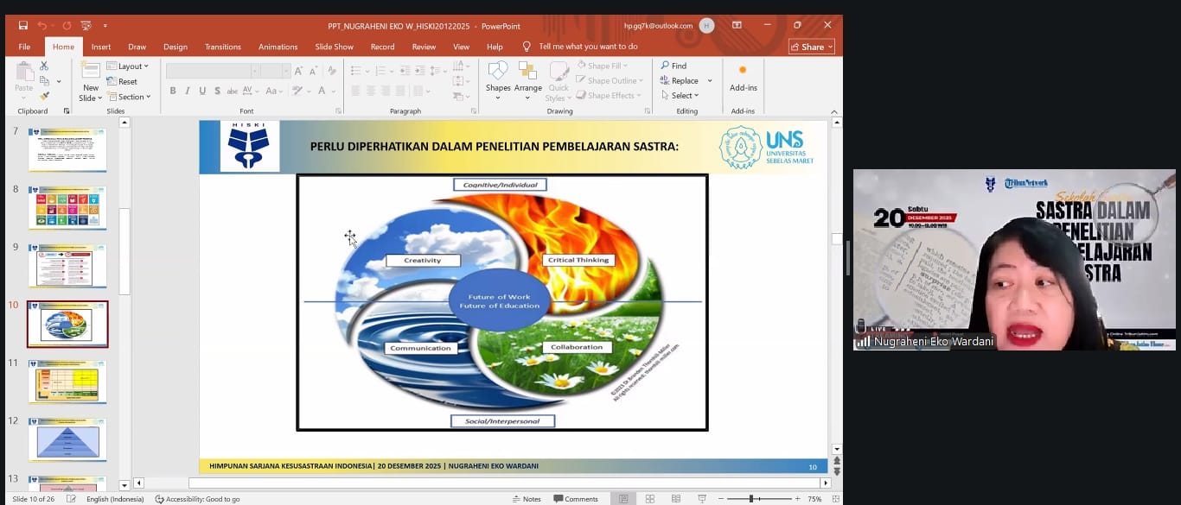Screen dimensions: 1181x505
Task: Expand the Select dropdown in Editing
Action: [x=681, y=96]
